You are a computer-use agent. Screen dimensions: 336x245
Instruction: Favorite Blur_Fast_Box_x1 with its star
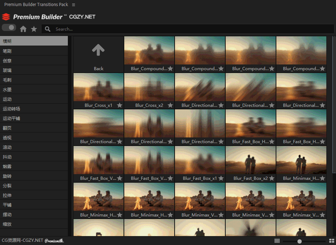(x=221, y=178)
